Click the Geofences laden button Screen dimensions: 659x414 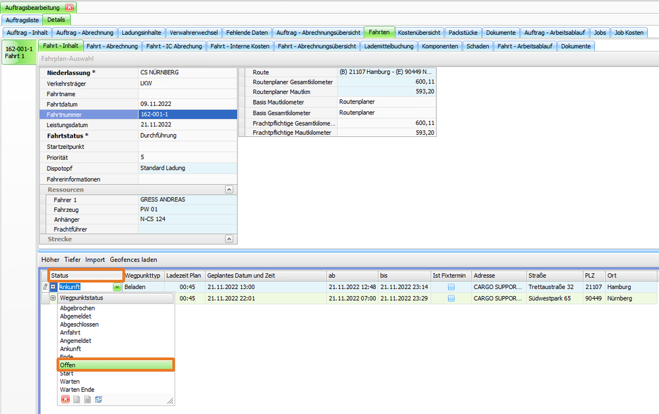[x=133, y=259]
